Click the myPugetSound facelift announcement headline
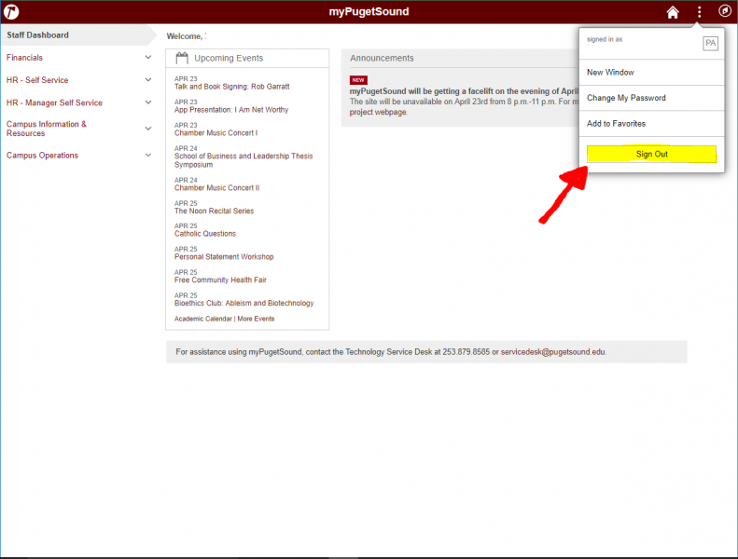Viewport: 738px width, 559px height. click(x=464, y=91)
